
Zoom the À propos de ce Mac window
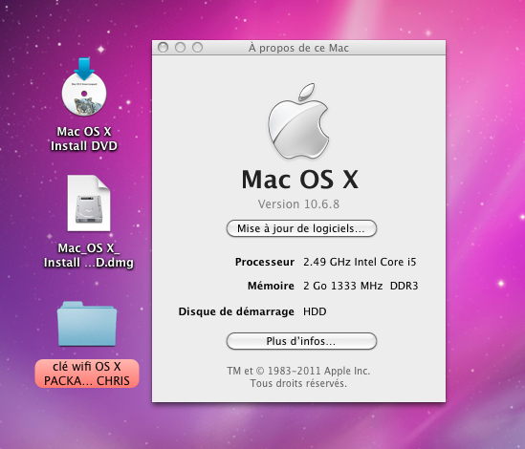point(198,48)
